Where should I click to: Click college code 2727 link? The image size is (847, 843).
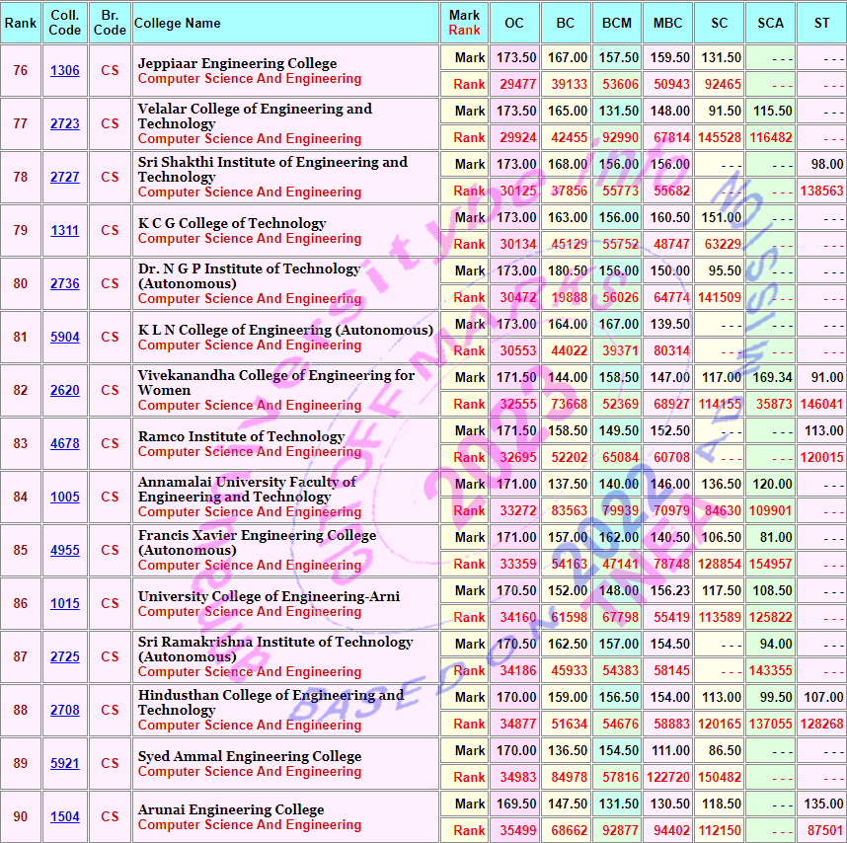click(x=65, y=178)
